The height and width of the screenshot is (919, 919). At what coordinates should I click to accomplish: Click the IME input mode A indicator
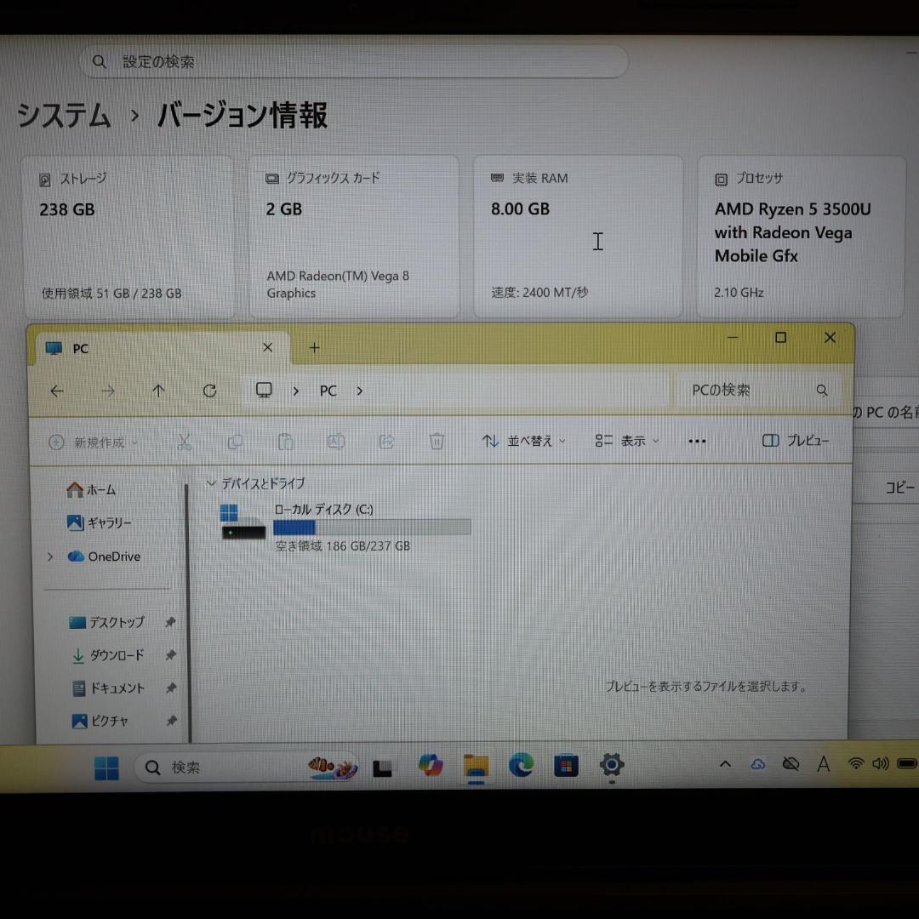tap(823, 764)
